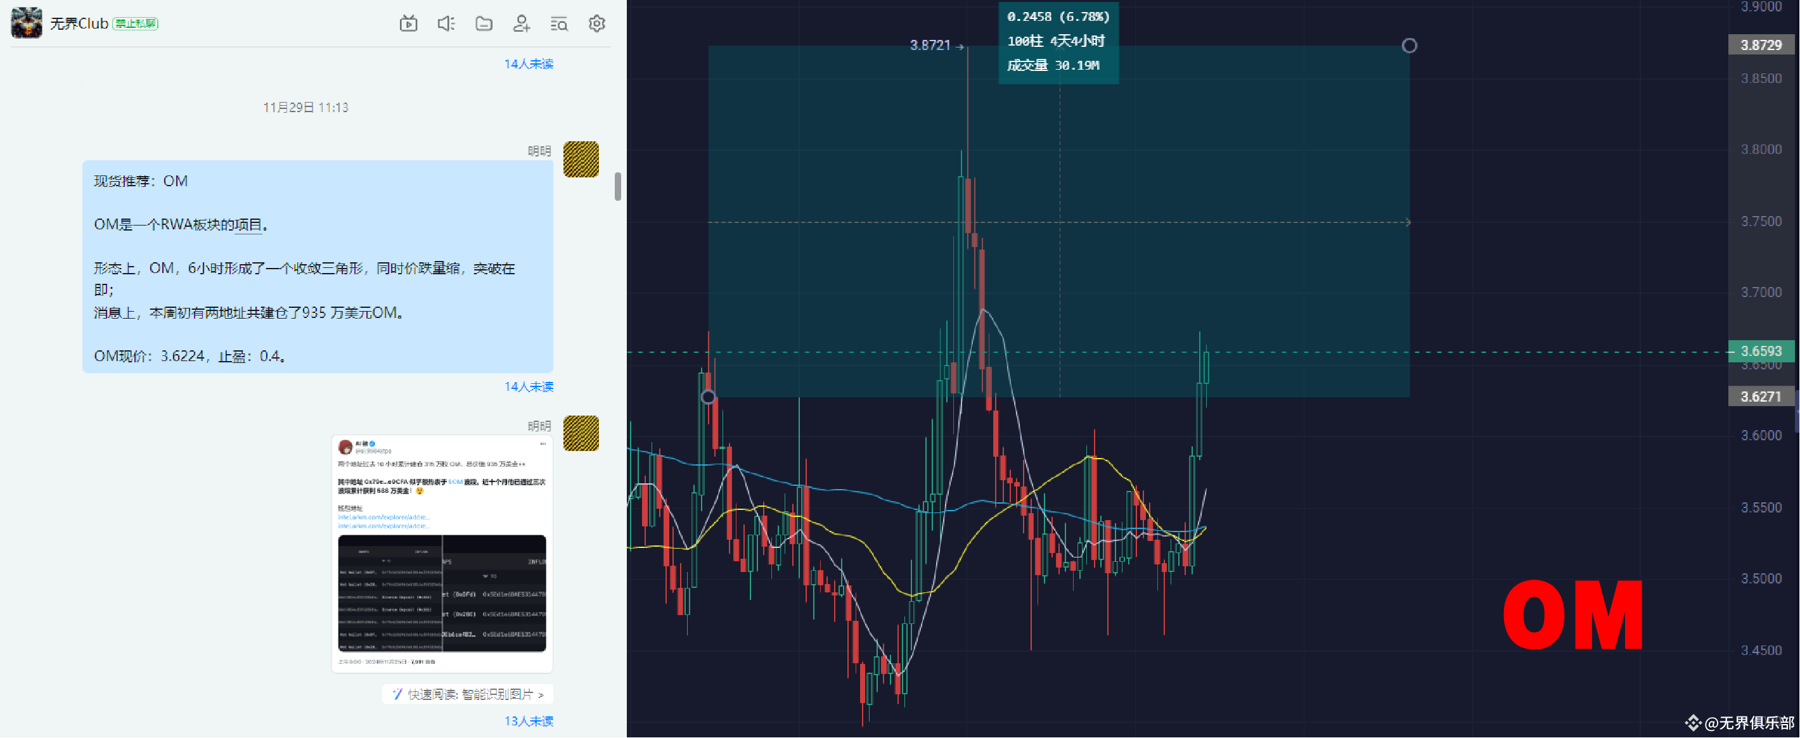Open the group settings gear
Image resolution: width=1800 pixels, height=738 pixels.
pos(596,23)
